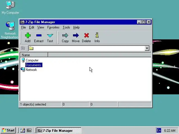
Task: Click the 6:22 AM clock
Action: tap(170, 130)
